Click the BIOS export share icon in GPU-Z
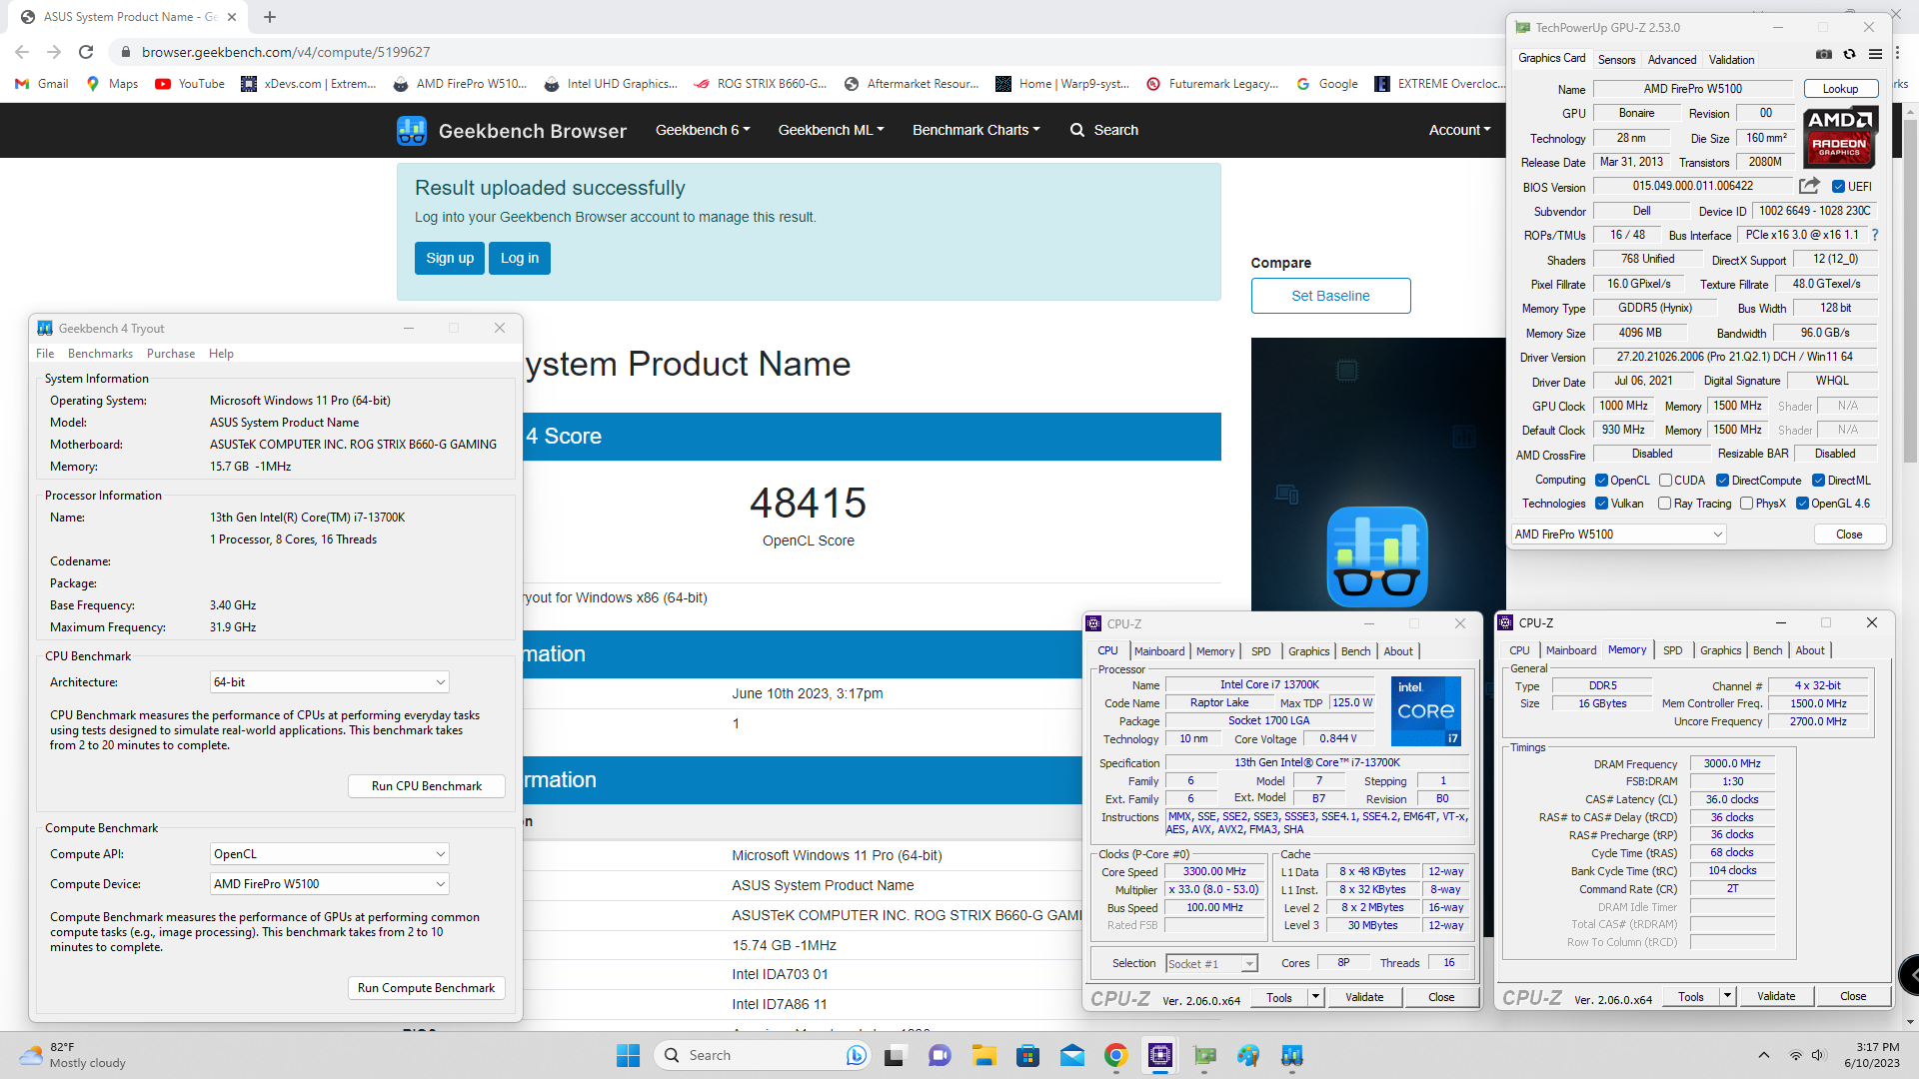 (1809, 186)
